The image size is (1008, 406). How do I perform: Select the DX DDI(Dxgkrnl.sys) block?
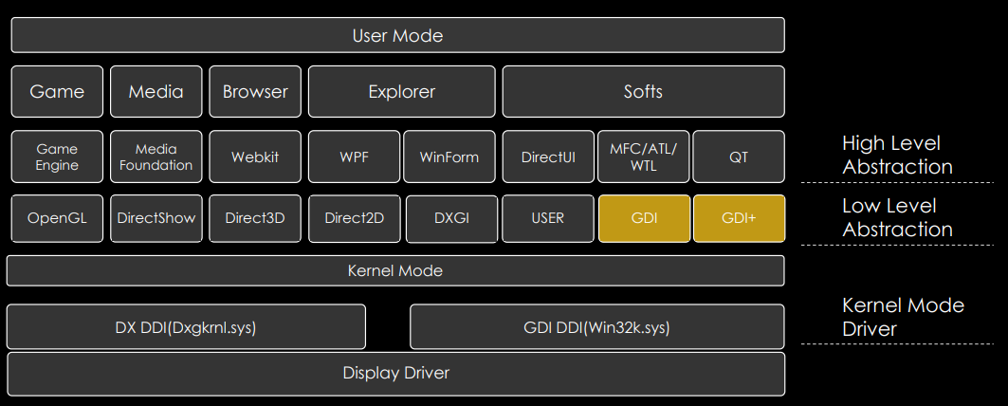(186, 327)
